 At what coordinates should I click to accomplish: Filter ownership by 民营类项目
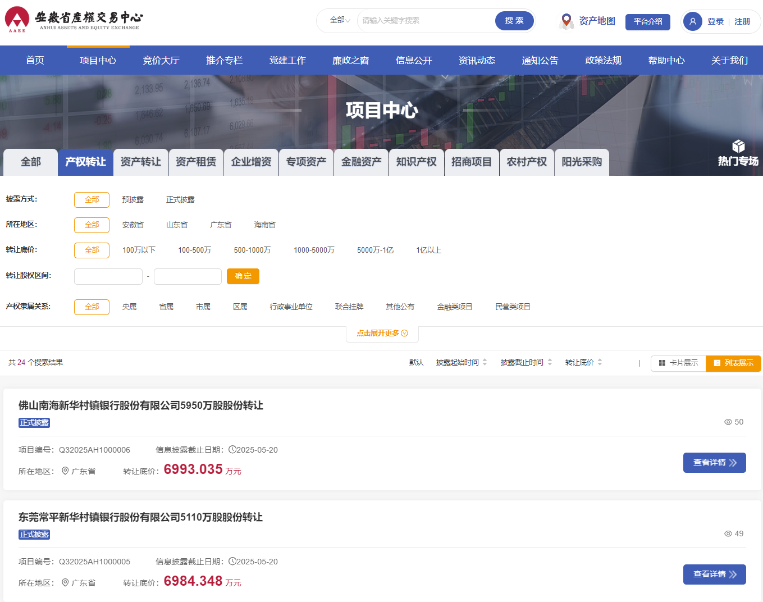tap(513, 307)
